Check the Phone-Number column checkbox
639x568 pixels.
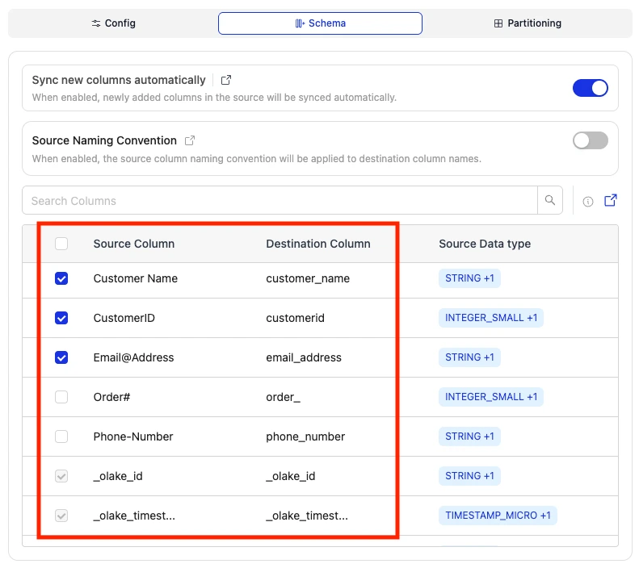tap(61, 436)
